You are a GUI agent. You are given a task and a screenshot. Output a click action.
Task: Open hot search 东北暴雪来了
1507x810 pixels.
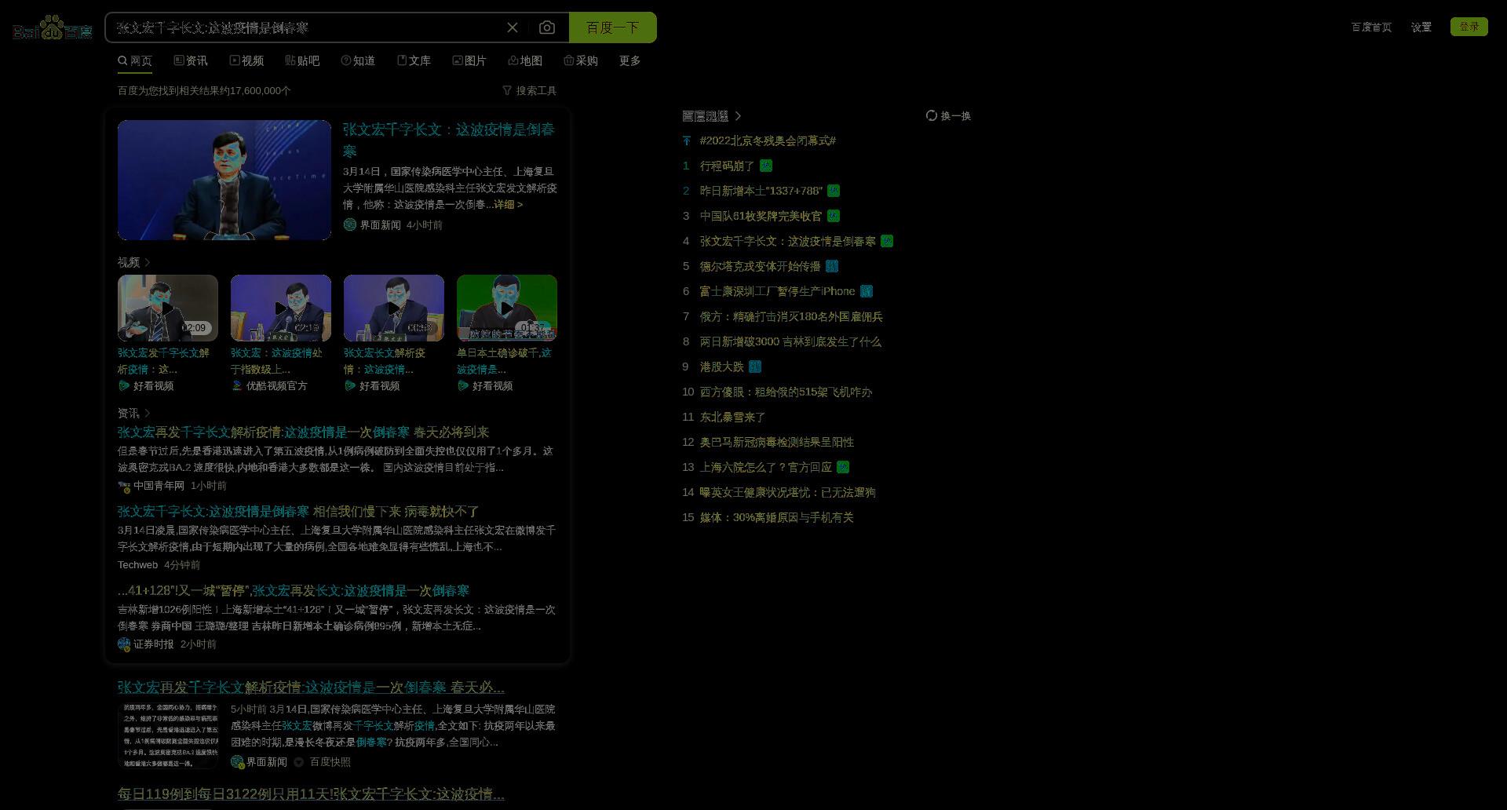tap(732, 417)
